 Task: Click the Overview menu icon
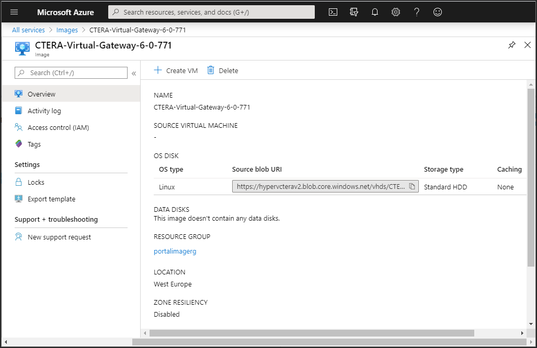[x=19, y=94]
